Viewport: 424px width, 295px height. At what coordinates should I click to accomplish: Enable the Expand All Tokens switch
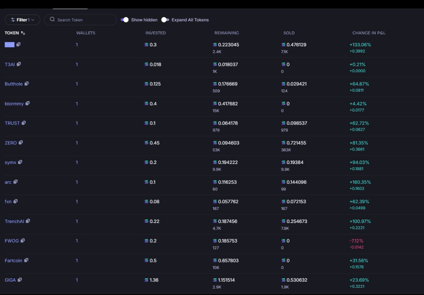pyautogui.click(x=165, y=20)
